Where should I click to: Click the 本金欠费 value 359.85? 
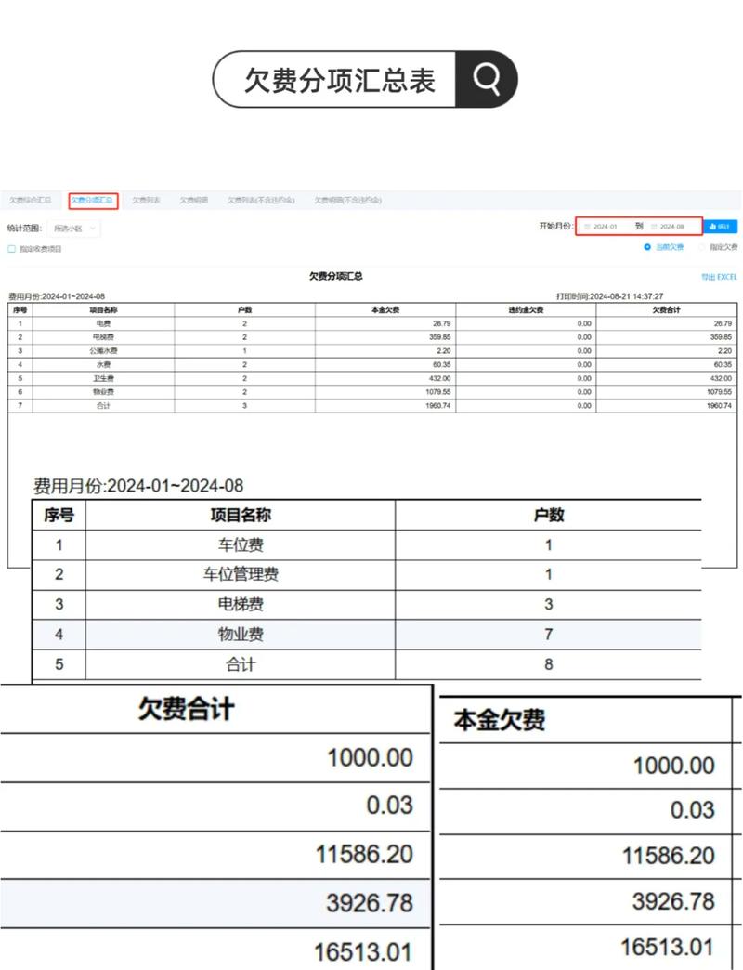coord(440,337)
